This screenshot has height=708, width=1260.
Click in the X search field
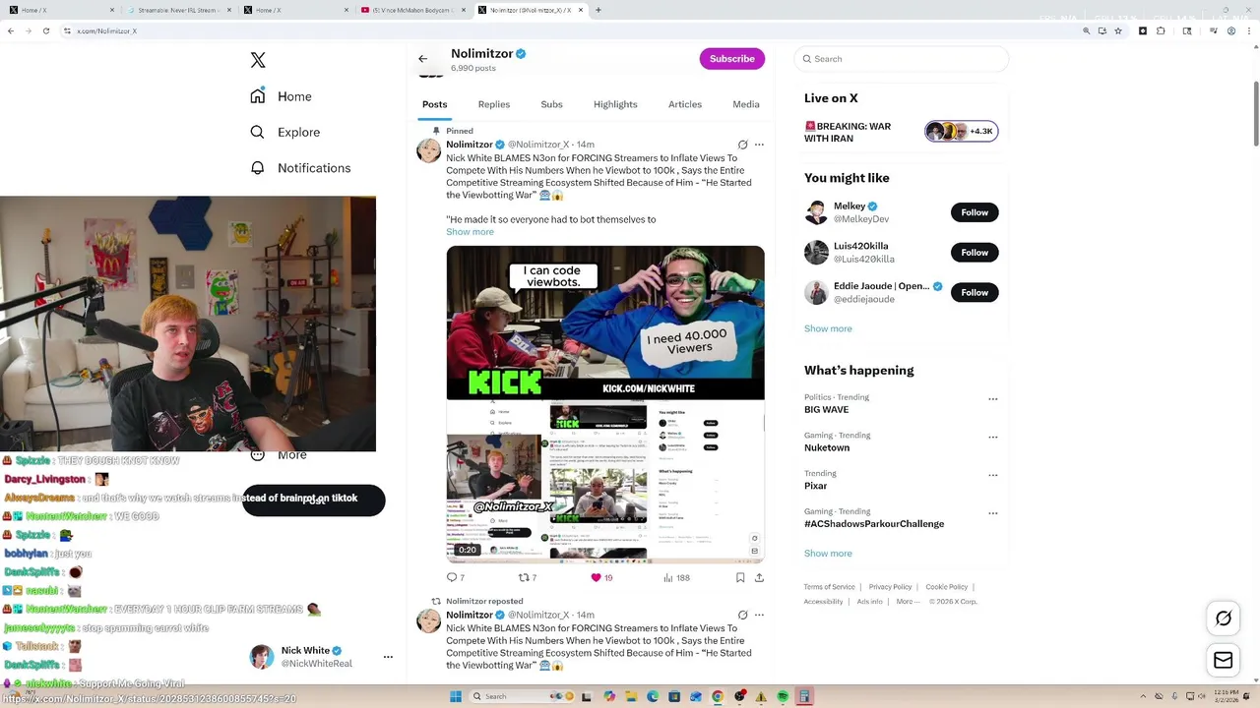pos(902,59)
